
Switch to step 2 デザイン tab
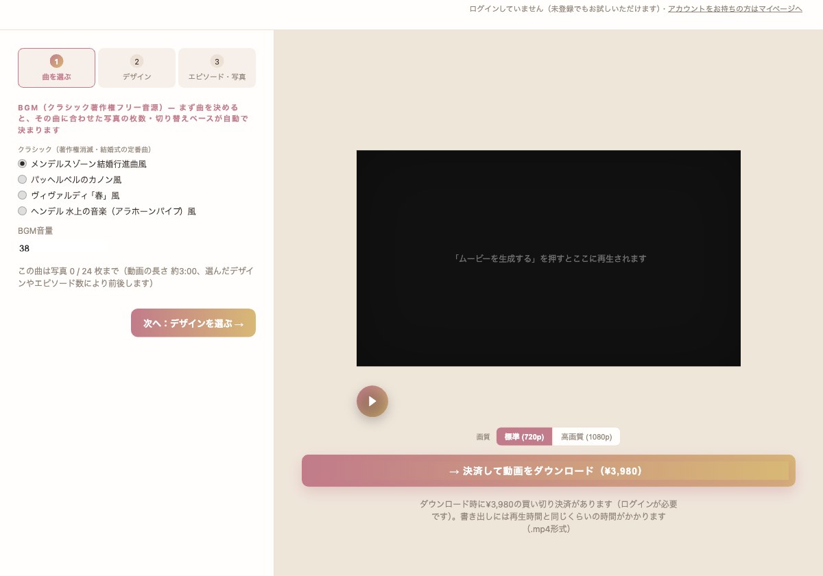point(136,68)
